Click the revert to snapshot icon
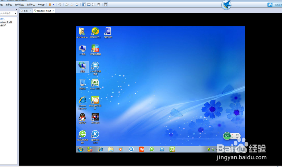 click(x=72, y=5)
